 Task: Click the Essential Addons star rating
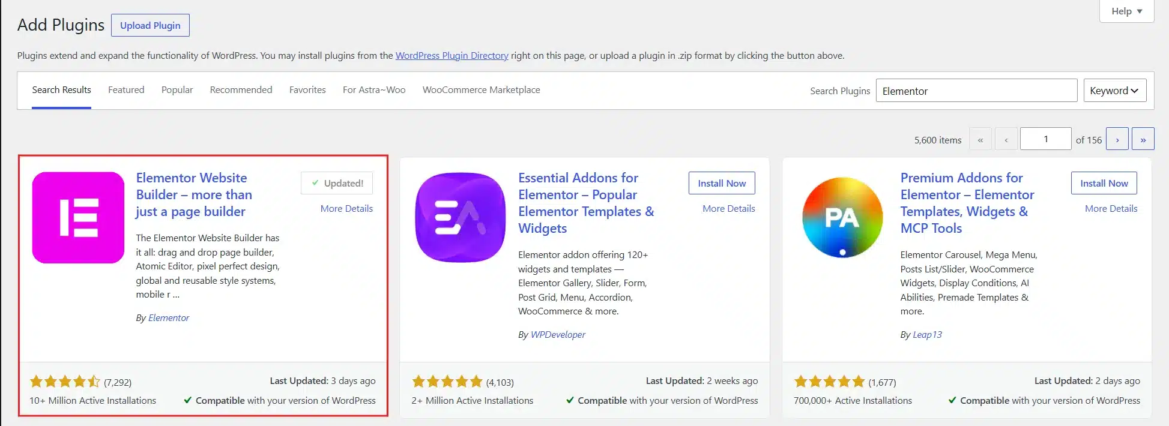[x=447, y=382]
